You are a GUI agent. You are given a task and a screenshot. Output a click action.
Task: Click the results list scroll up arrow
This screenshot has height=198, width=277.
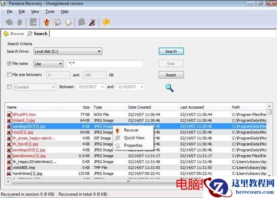tap(269, 106)
